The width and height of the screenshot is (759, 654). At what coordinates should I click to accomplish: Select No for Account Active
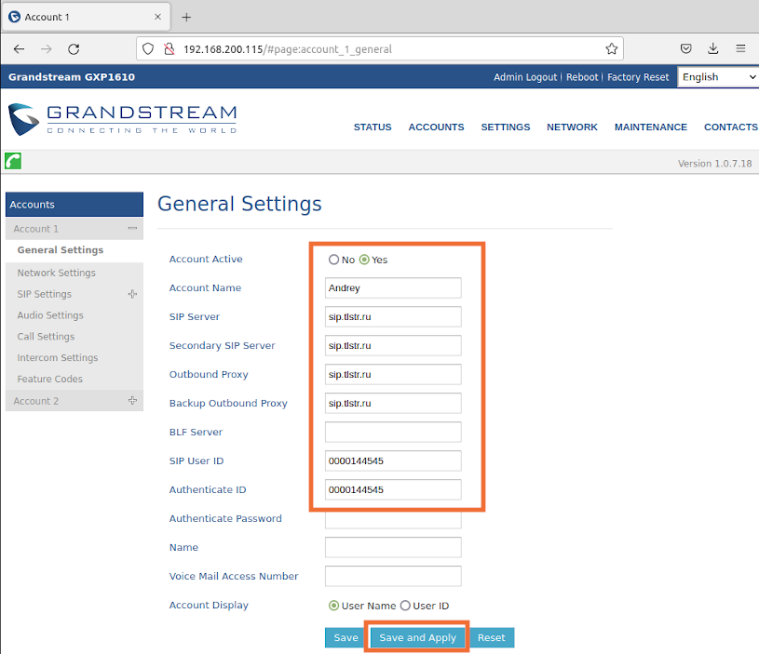pyautogui.click(x=333, y=260)
